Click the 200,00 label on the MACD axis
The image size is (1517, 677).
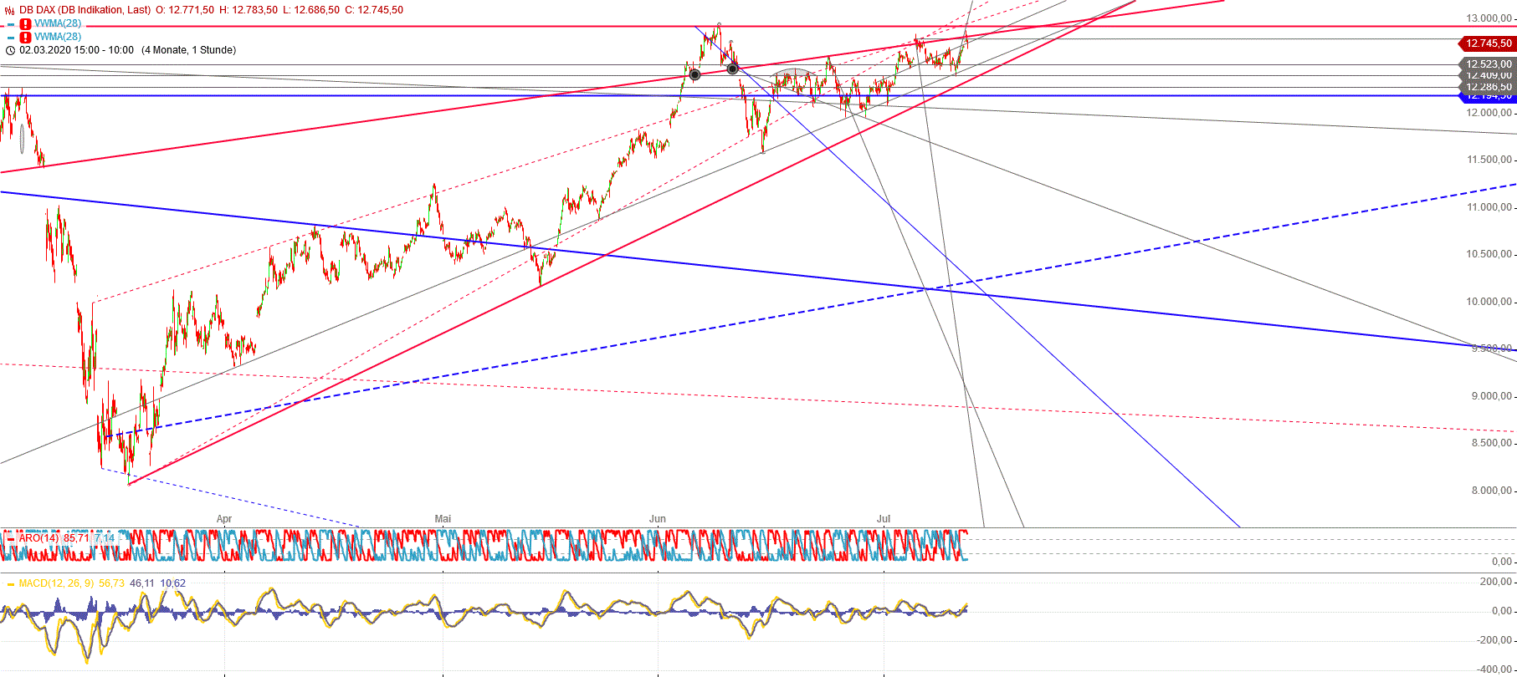point(1495,582)
